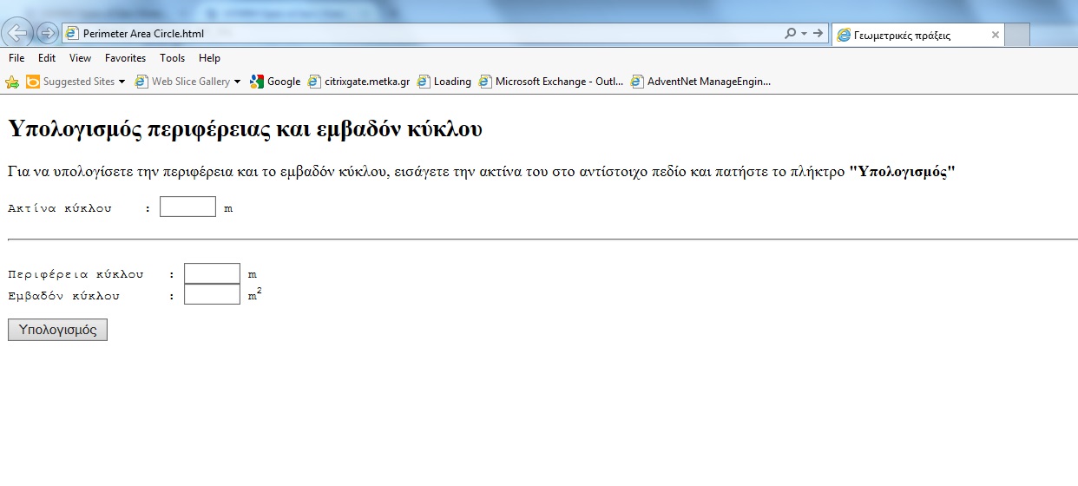Open the address bar search dropdown arrow
1078x486 pixels.
pos(804,34)
